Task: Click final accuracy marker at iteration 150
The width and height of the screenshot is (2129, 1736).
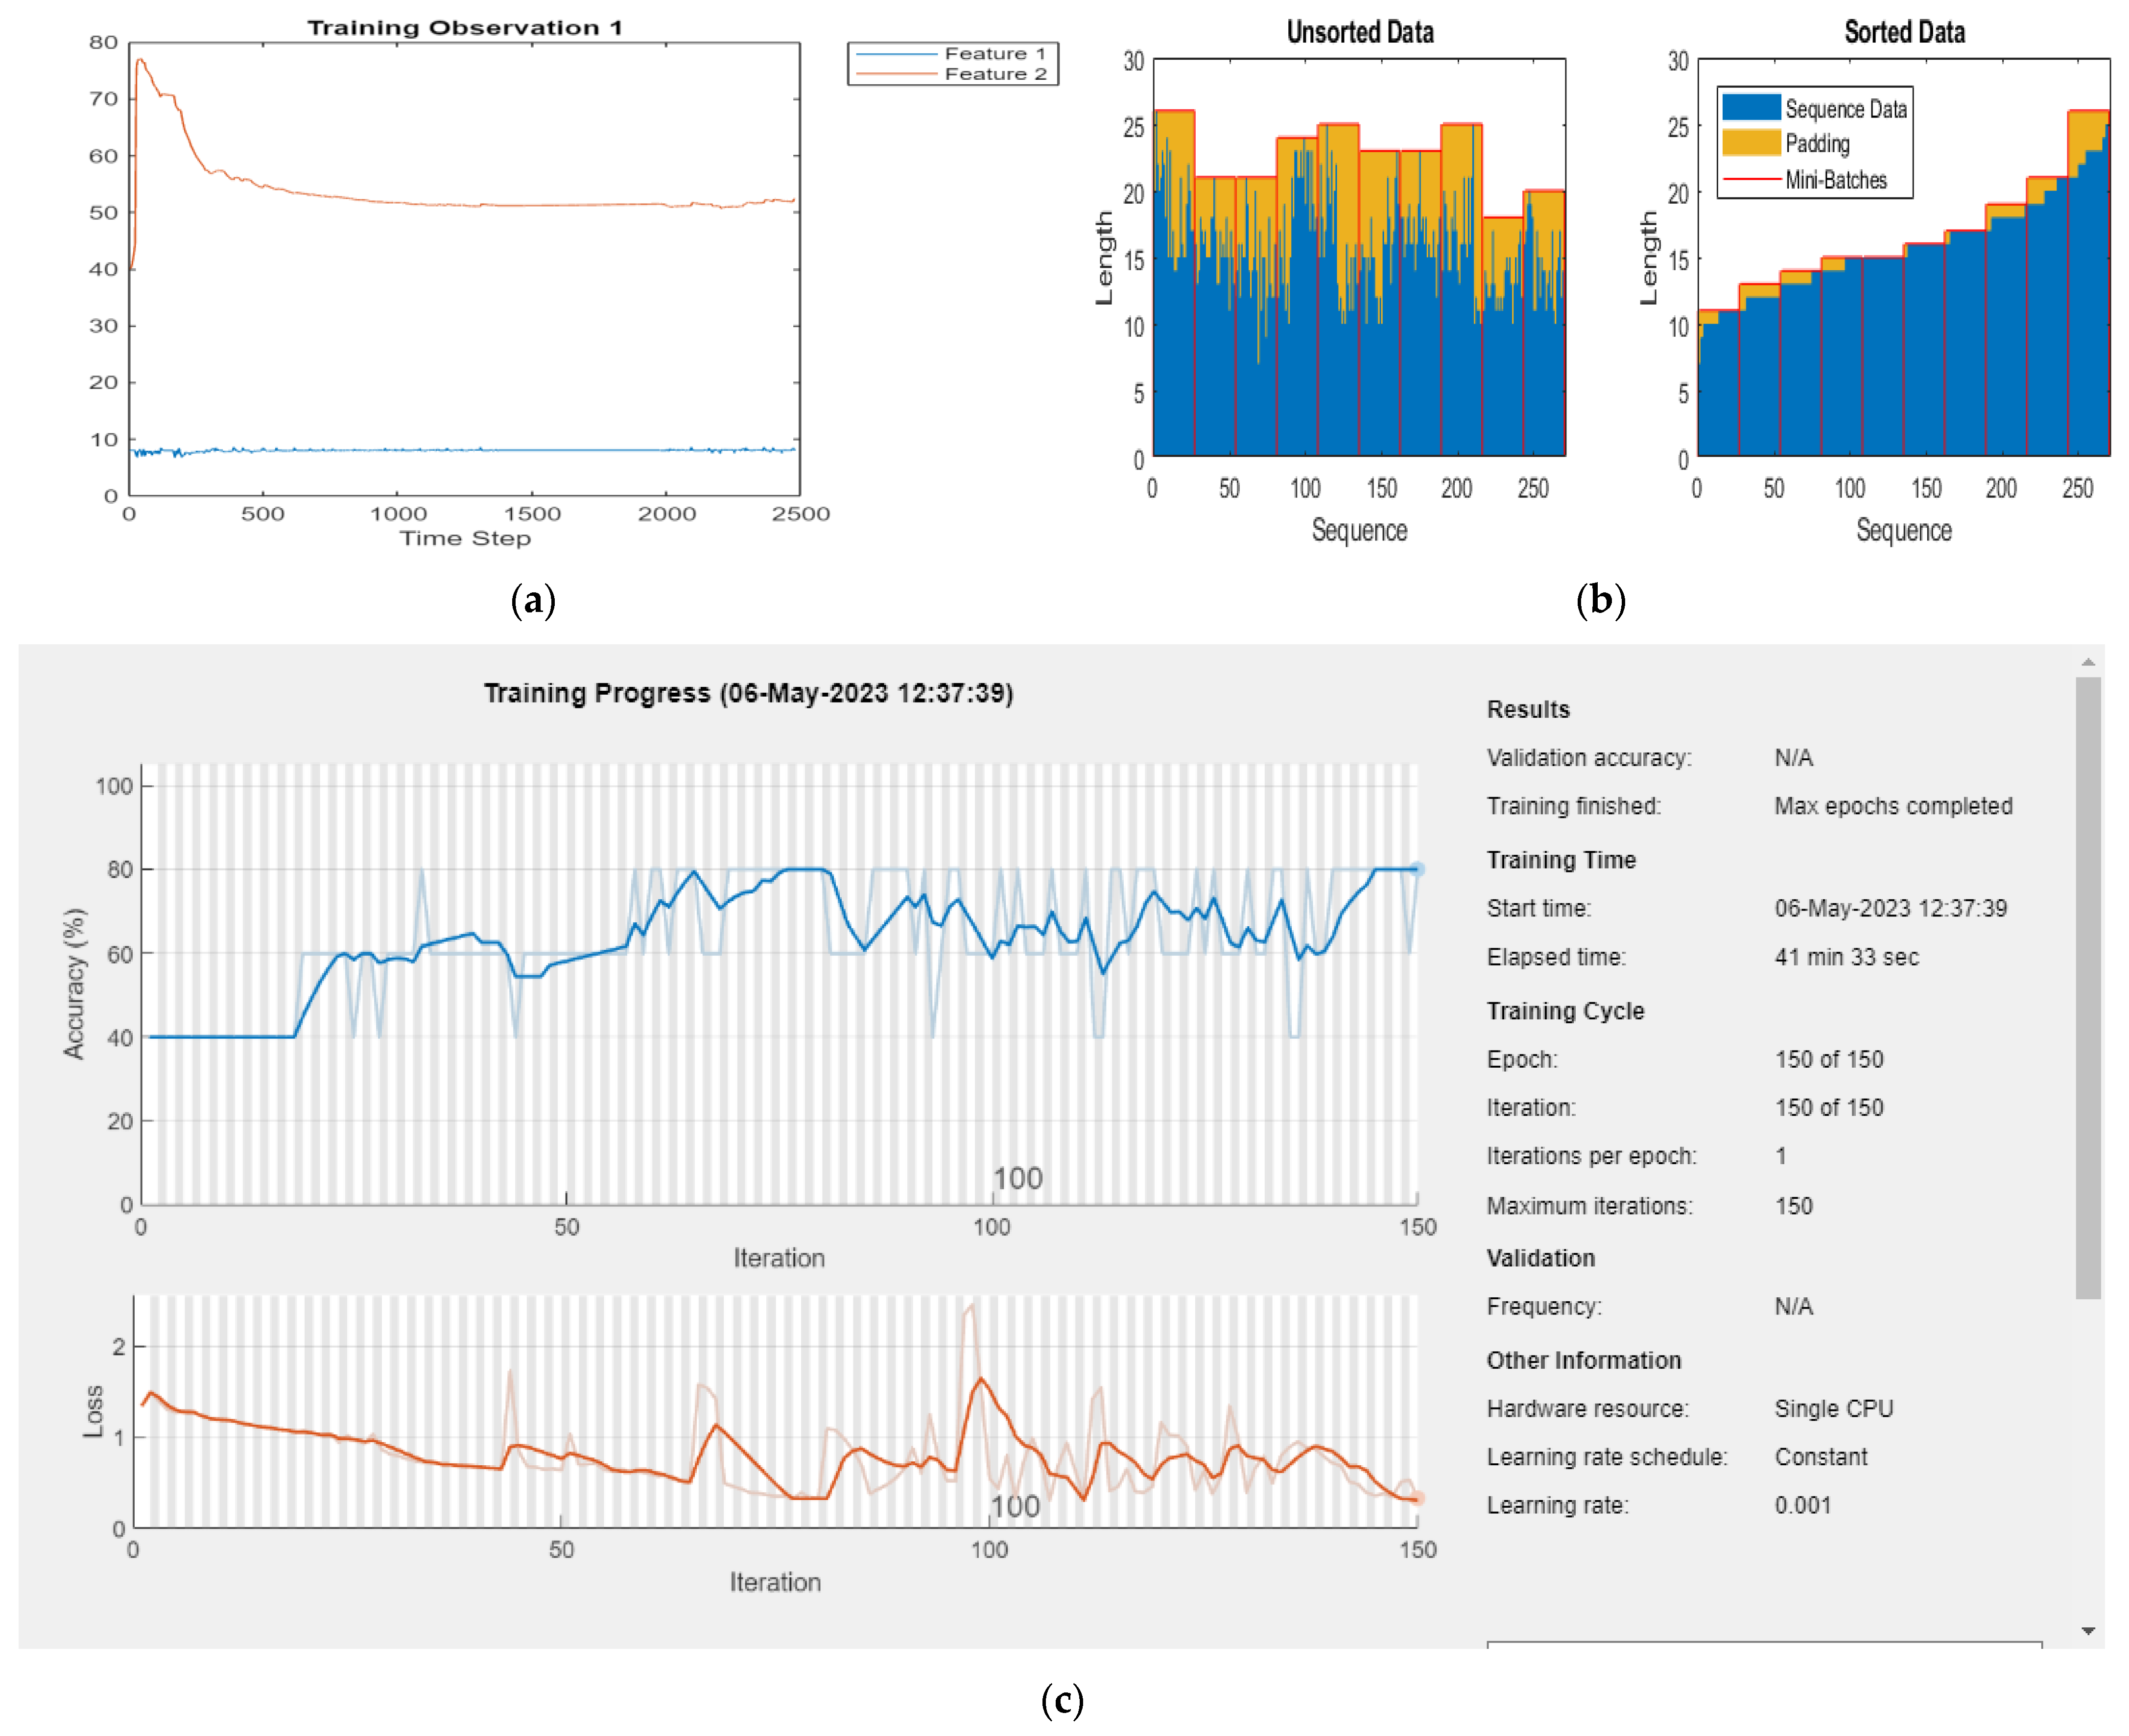Action: (1417, 869)
